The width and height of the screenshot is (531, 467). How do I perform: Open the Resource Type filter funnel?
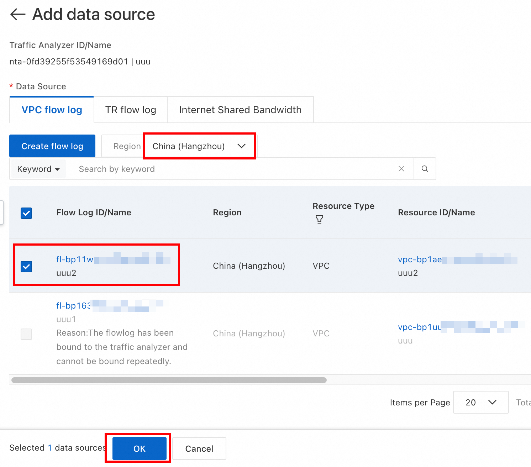319,219
